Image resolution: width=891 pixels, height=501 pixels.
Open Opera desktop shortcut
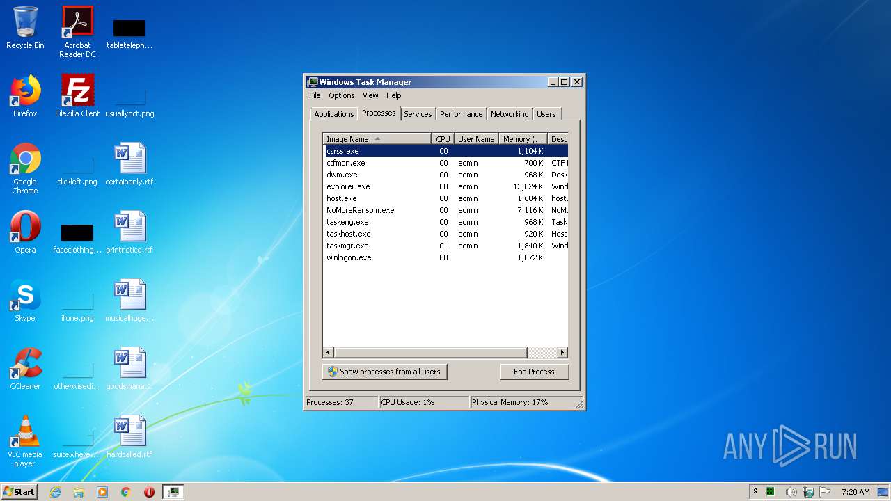(25, 232)
